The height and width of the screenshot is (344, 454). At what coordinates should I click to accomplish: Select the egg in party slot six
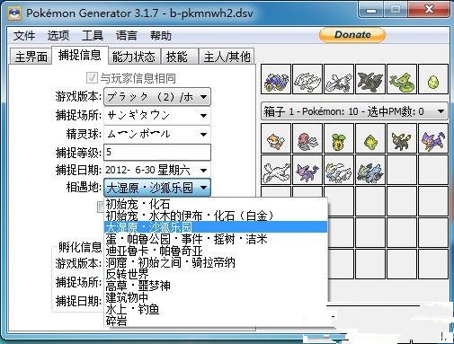pos(433,79)
